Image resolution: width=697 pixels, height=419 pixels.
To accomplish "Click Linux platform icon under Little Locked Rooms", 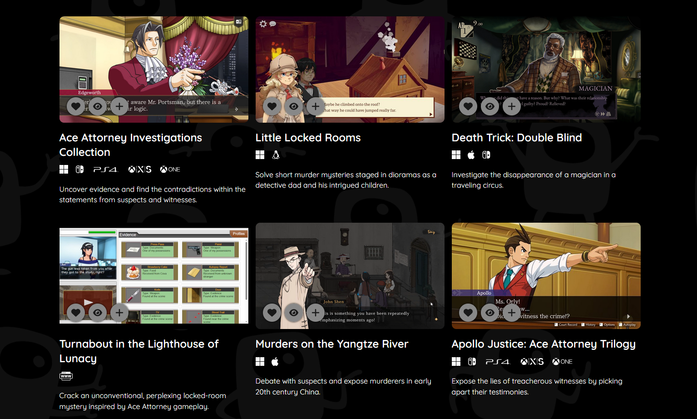I will [276, 155].
